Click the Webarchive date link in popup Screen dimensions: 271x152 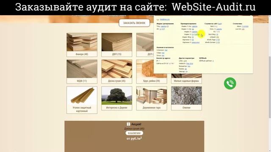click(x=190, y=64)
